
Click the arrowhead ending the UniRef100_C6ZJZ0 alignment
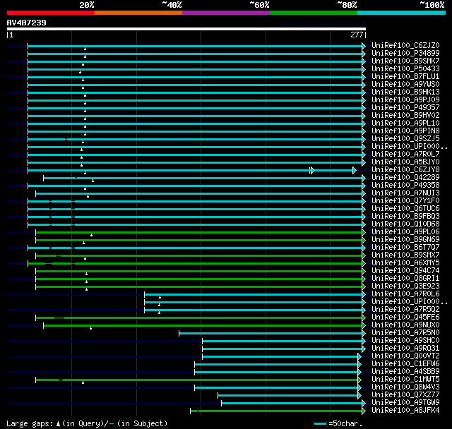coord(364,46)
